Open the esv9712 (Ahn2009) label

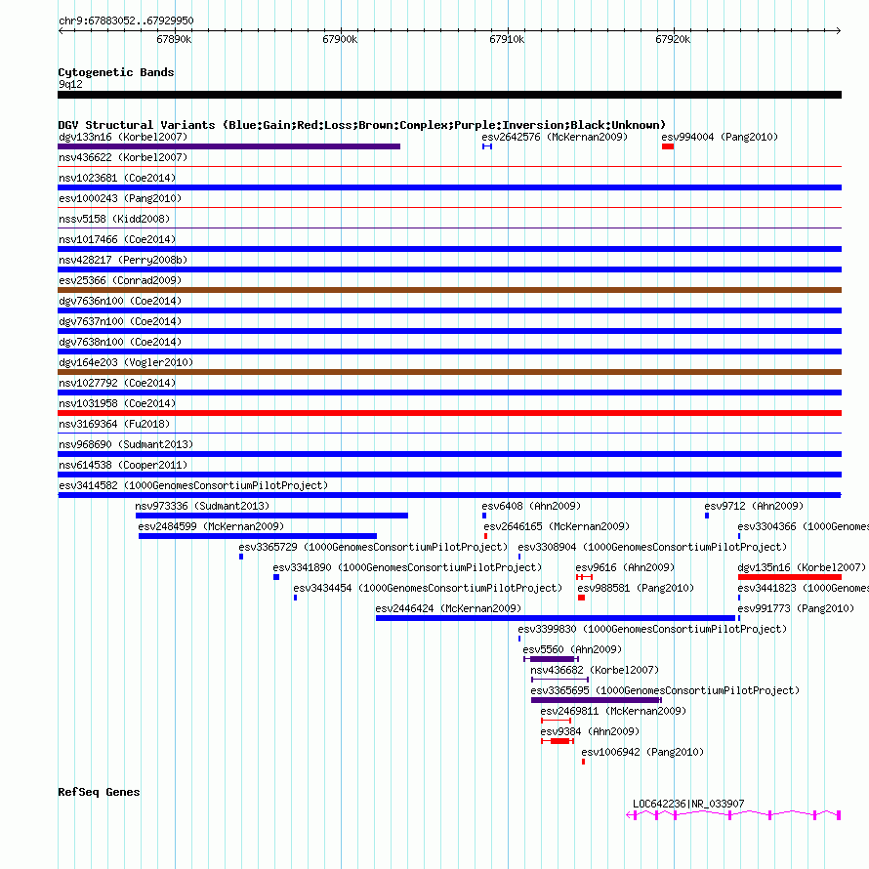(x=754, y=506)
